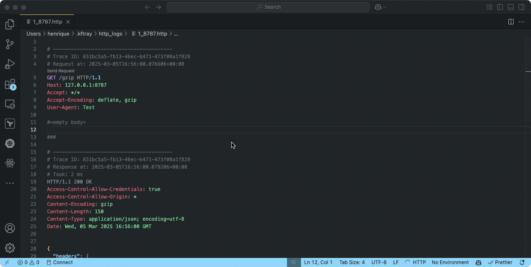
Task: Expand the .kftray breadcrumb
Action: tap(84, 33)
